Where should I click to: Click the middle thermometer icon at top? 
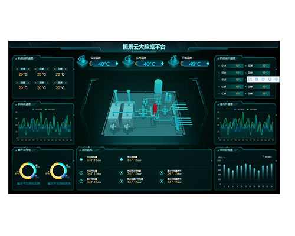[x=128, y=60]
